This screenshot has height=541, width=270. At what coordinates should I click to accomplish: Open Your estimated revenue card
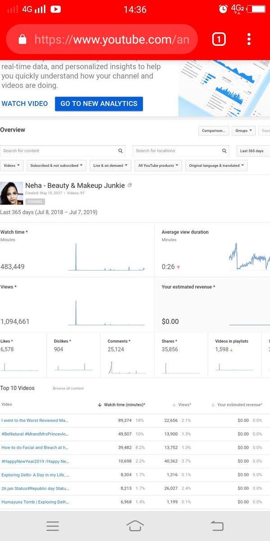coord(212,305)
